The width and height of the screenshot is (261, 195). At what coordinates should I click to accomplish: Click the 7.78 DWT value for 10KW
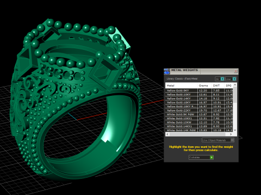[x=216, y=122]
